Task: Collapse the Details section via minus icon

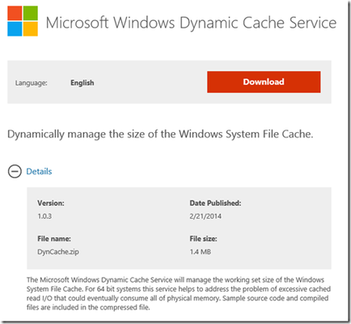Action: pos(15,171)
